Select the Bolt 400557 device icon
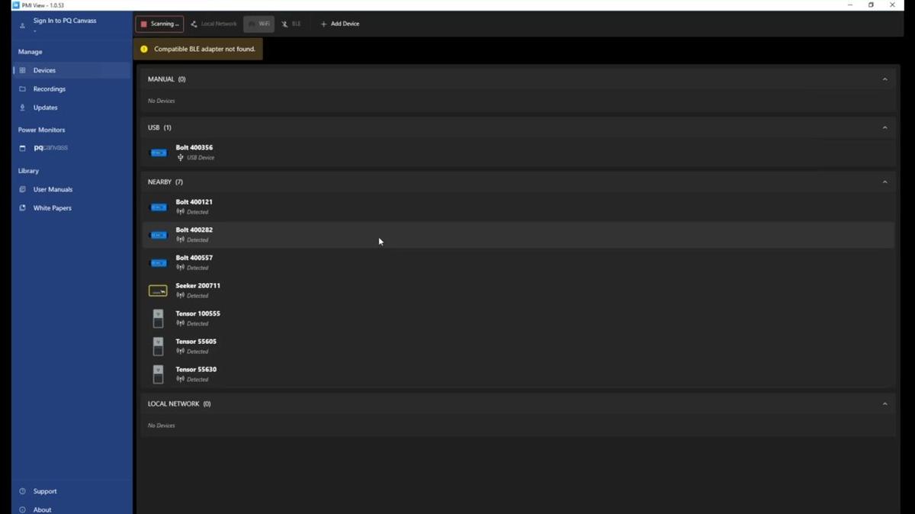The image size is (915, 514). tap(158, 263)
